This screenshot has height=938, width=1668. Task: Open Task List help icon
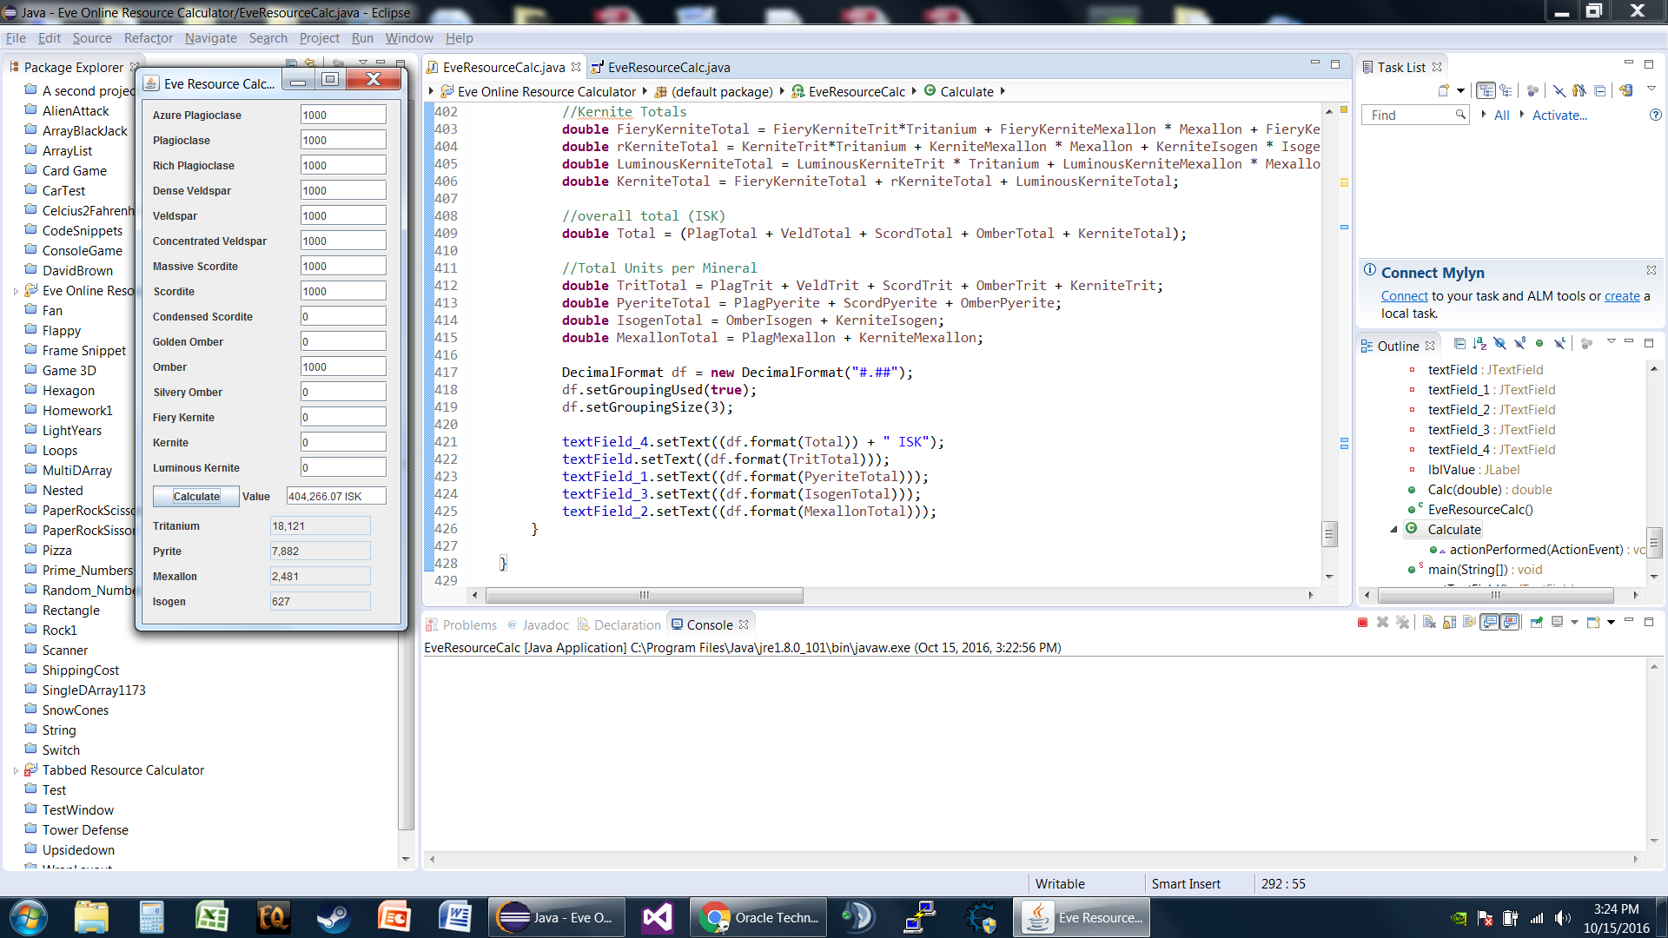pyautogui.click(x=1655, y=115)
